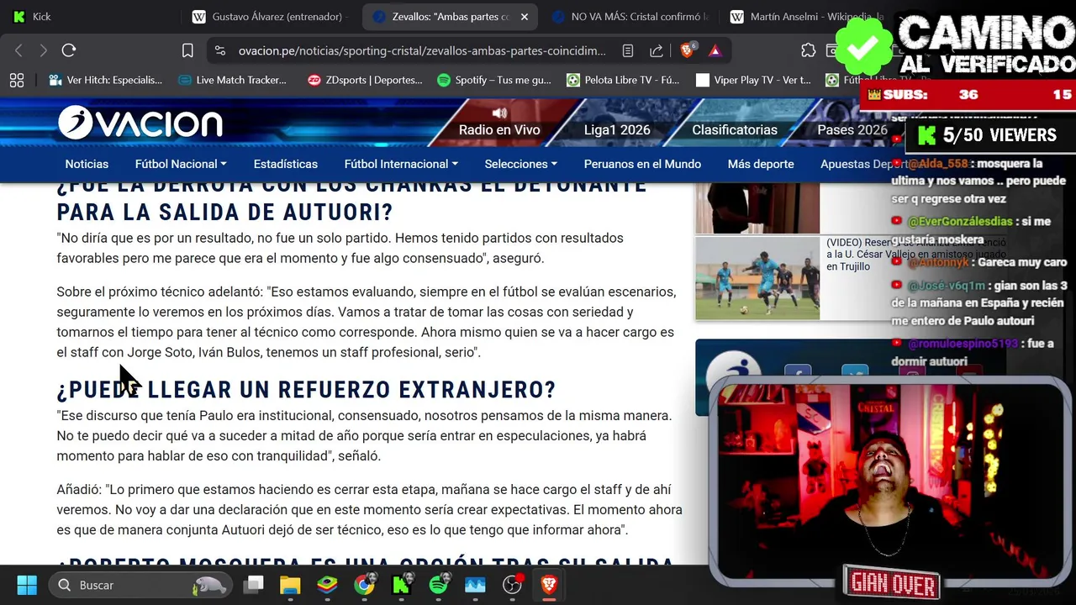Open the U. César Vallejo amistoso video thumbnail
Screen dimensions: 1076x605
757,278
